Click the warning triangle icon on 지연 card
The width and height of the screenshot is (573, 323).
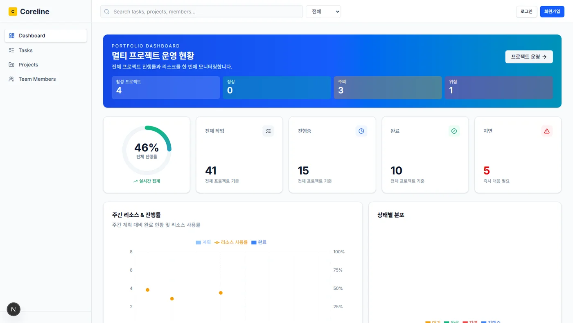pos(547,131)
